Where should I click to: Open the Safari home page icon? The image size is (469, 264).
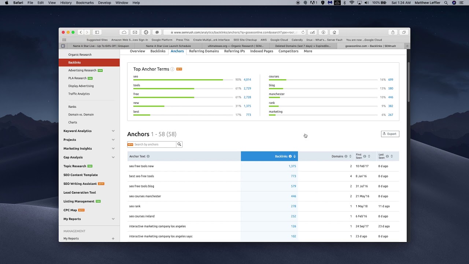[334, 32]
